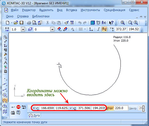Zoom to window with the first magnifier

coord(123,23)
